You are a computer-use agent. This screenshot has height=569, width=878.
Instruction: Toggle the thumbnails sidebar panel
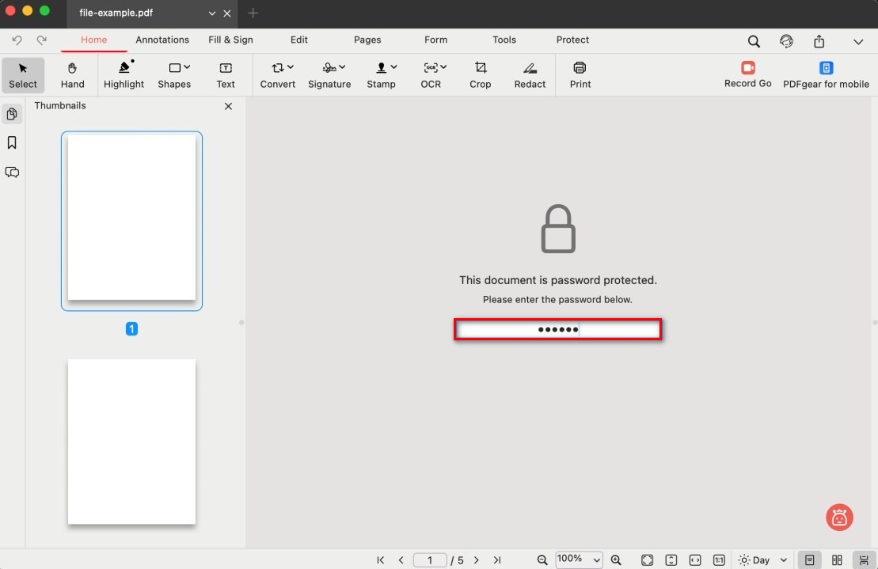(x=12, y=114)
